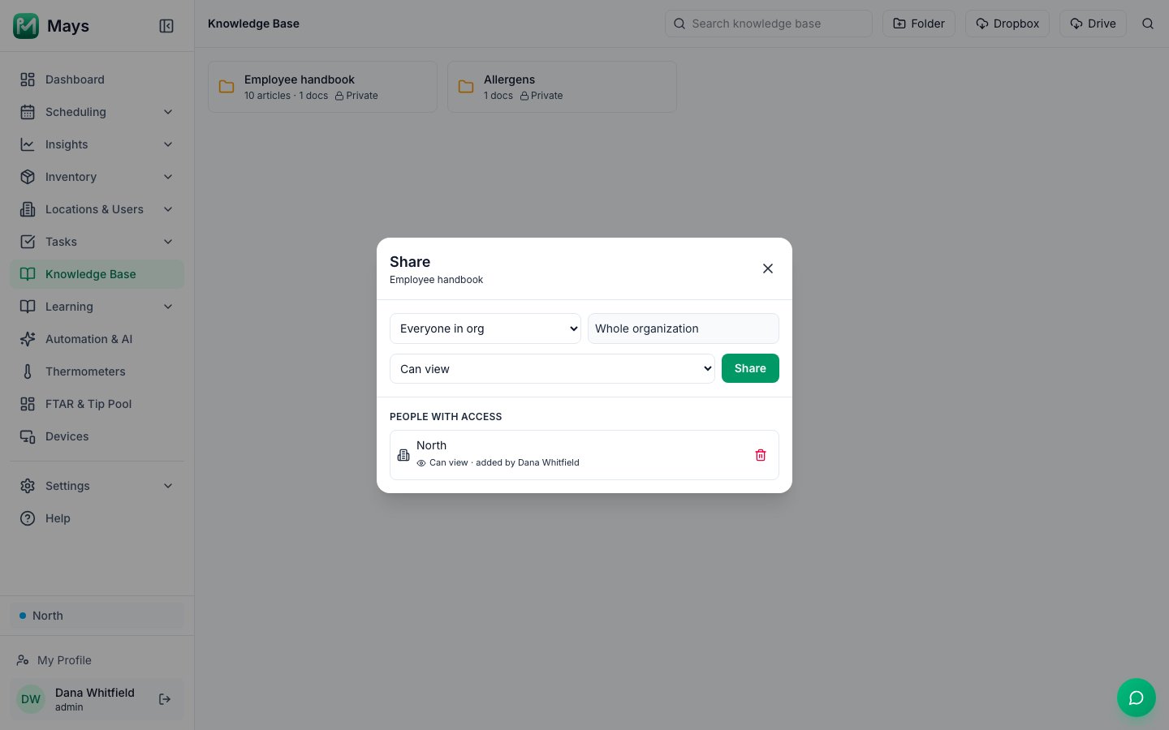Close the Share dialog
The height and width of the screenshot is (730, 1169).
click(768, 268)
